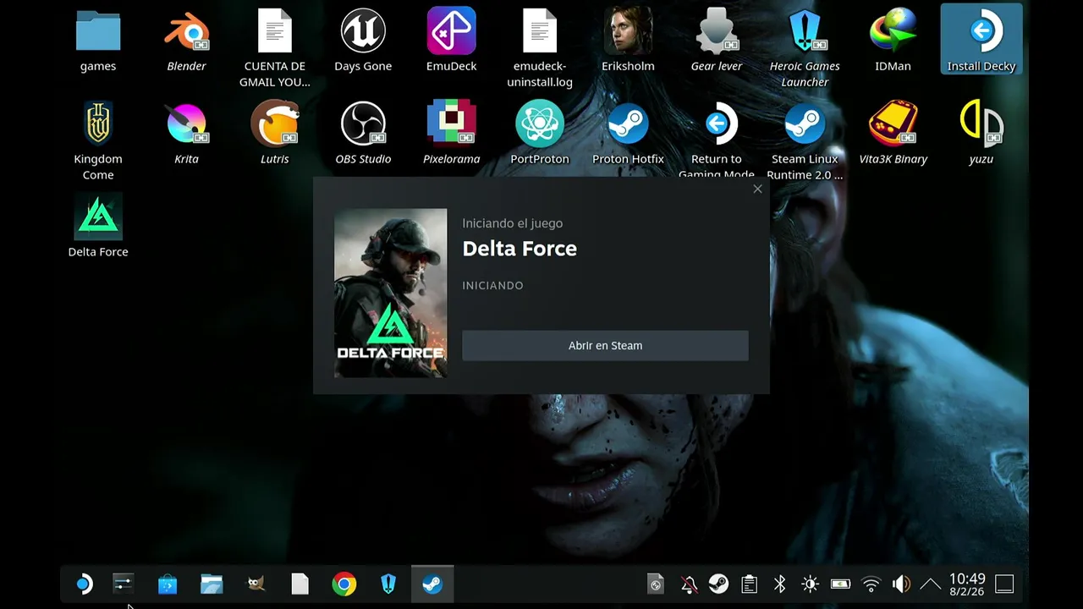Click Abrir en Steam button
The width and height of the screenshot is (1083, 609).
coord(605,345)
